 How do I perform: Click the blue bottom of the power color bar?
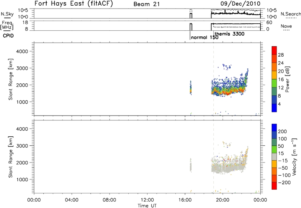click(274, 108)
